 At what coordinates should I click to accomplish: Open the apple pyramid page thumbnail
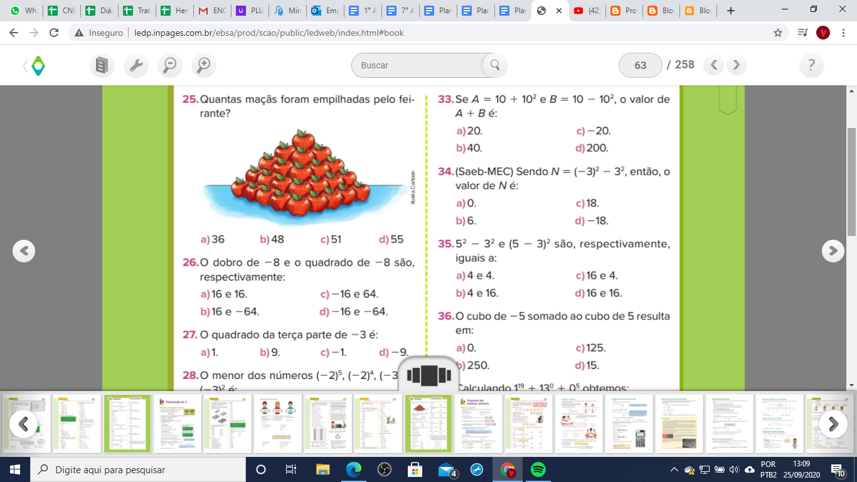point(428,424)
